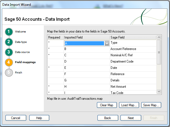Proceed with the Next button
The height and width of the screenshot is (127, 170).
click(x=131, y=118)
